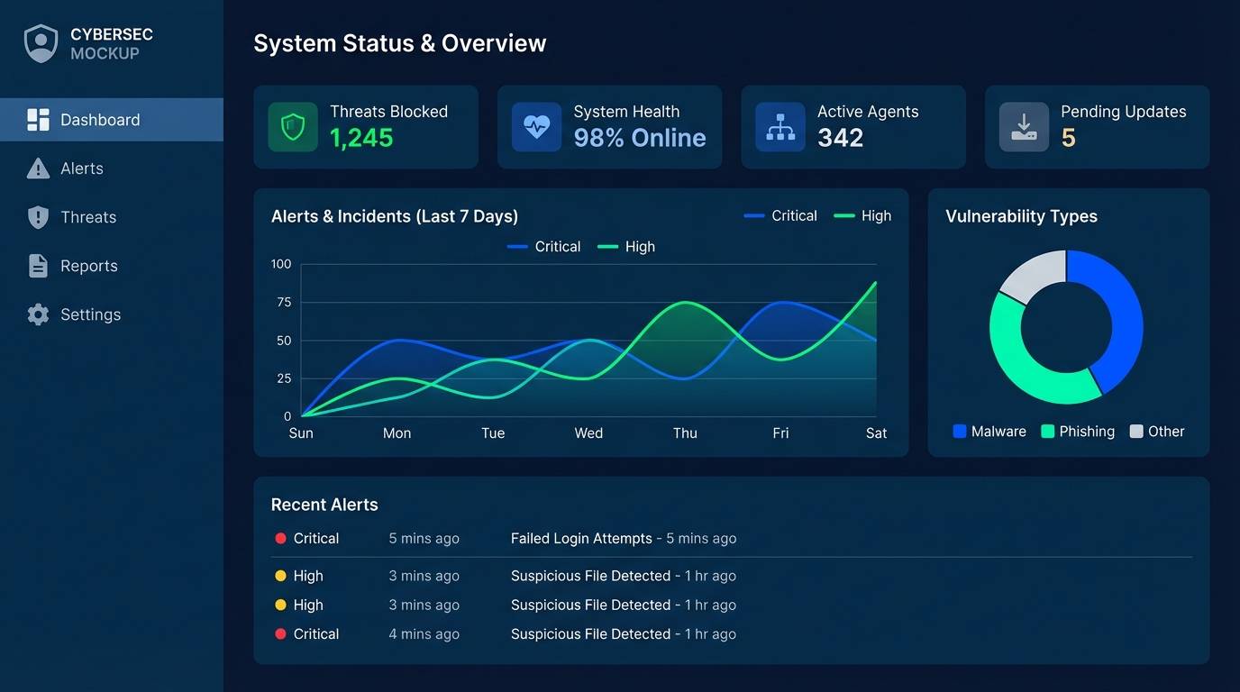Click the red Critical status dot
1240x692 pixels.
point(279,538)
